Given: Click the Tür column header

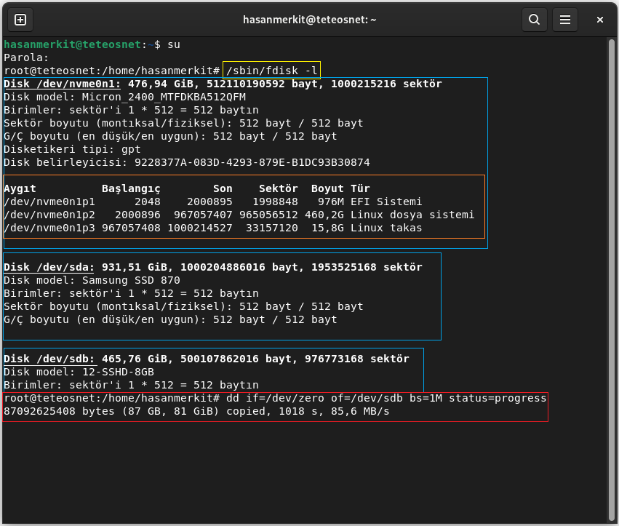Looking at the screenshot, I should [x=360, y=188].
